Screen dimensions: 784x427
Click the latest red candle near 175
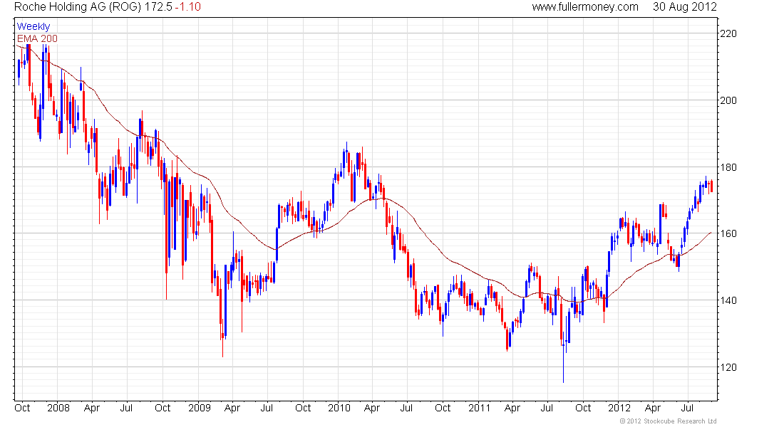tap(711, 186)
